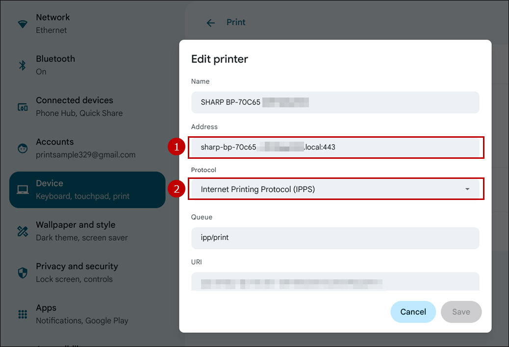Click the 'Phone Hub, Quick Share' text
This screenshot has width=509, height=347.
coord(79,113)
